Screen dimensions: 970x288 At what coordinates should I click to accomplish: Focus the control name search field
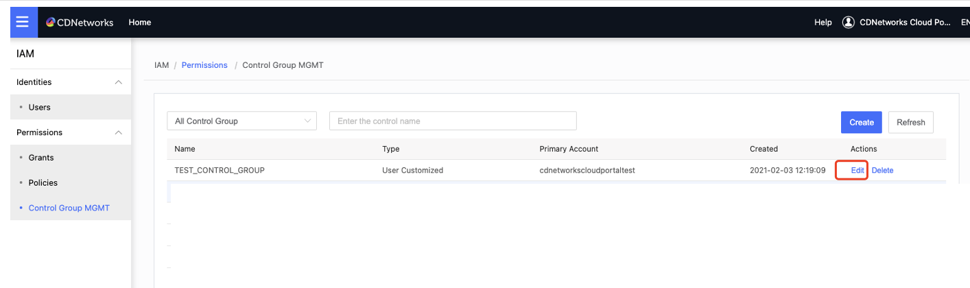pyautogui.click(x=453, y=121)
